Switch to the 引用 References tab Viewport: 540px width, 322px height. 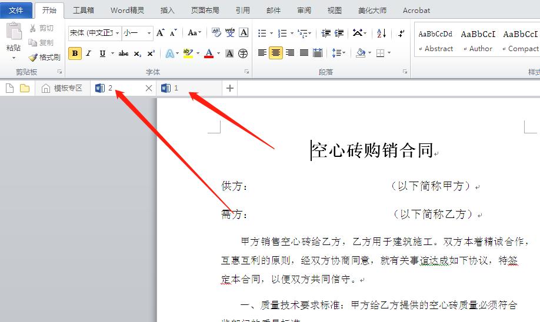coord(242,11)
